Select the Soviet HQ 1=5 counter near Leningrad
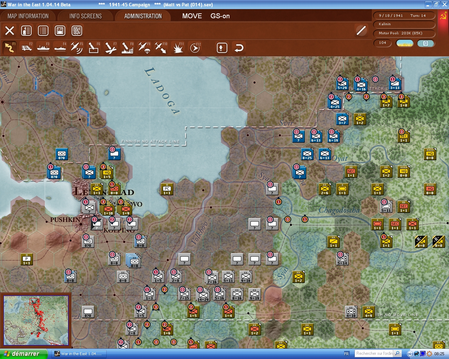This screenshot has width=449, height=359. pos(107,172)
